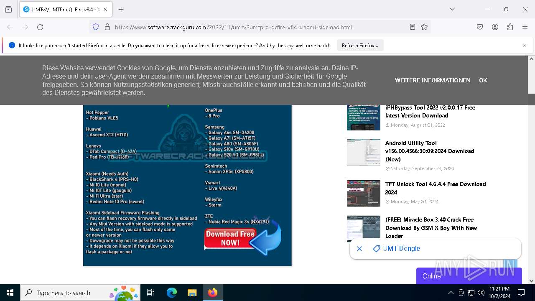Open the Firefox View icon
This screenshot has height=301, width=535.
(8, 9)
